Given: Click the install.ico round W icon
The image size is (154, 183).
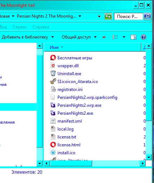Looking at the screenshot, I should pyautogui.click(x=53, y=152).
